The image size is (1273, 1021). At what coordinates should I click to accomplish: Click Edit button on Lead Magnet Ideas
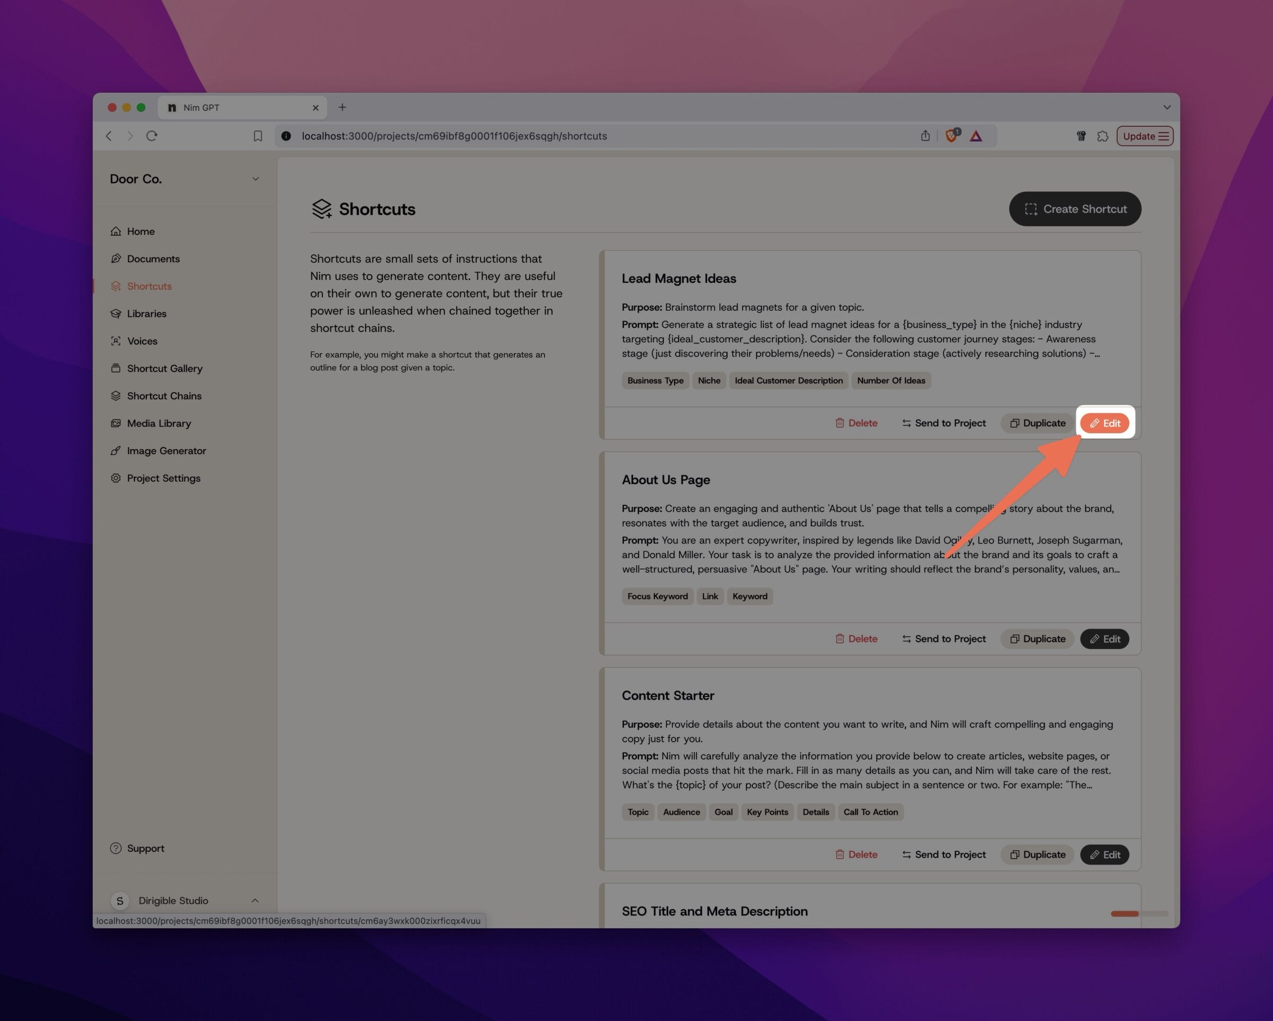pyautogui.click(x=1104, y=423)
